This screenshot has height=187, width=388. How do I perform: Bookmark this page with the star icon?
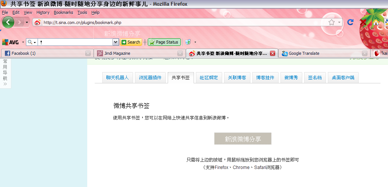coord(331,23)
